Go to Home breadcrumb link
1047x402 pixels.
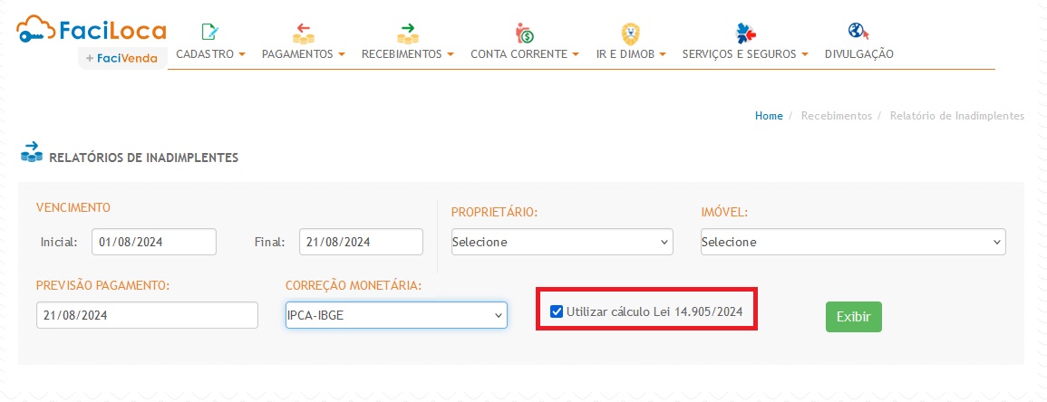(769, 116)
